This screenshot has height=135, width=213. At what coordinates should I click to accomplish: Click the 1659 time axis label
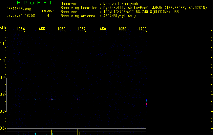coord(122,29)
